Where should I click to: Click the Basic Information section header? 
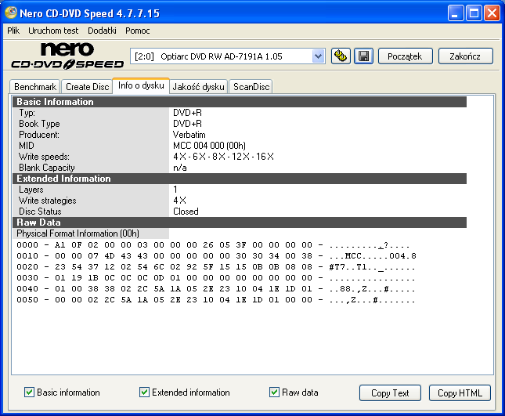pos(240,102)
